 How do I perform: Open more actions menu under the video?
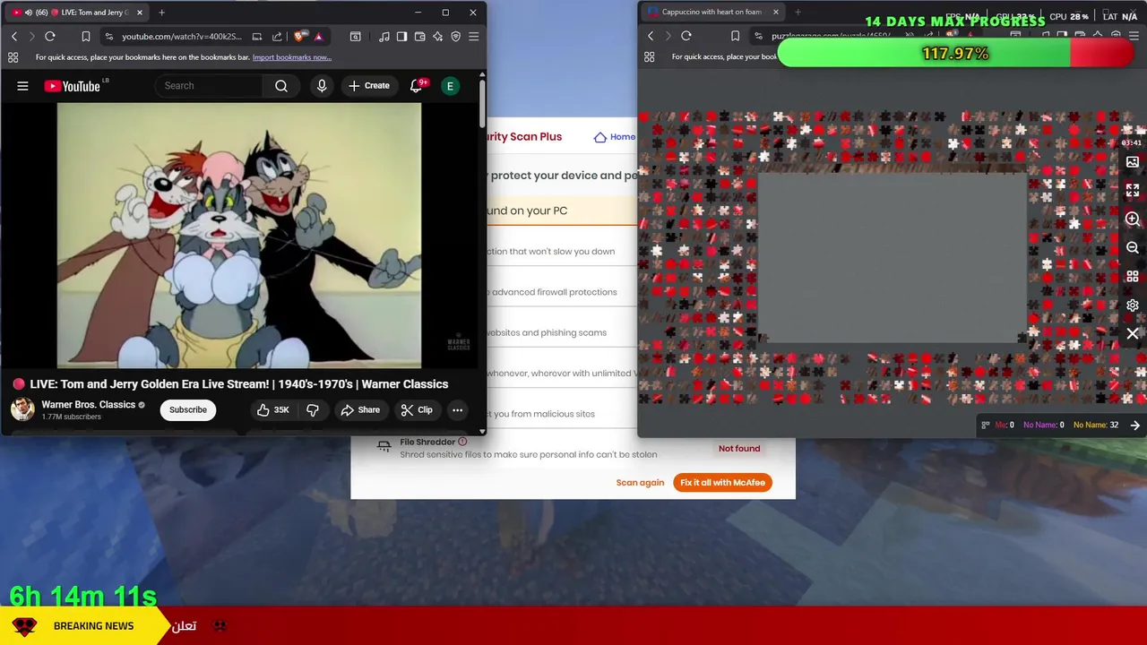(x=457, y=410)
